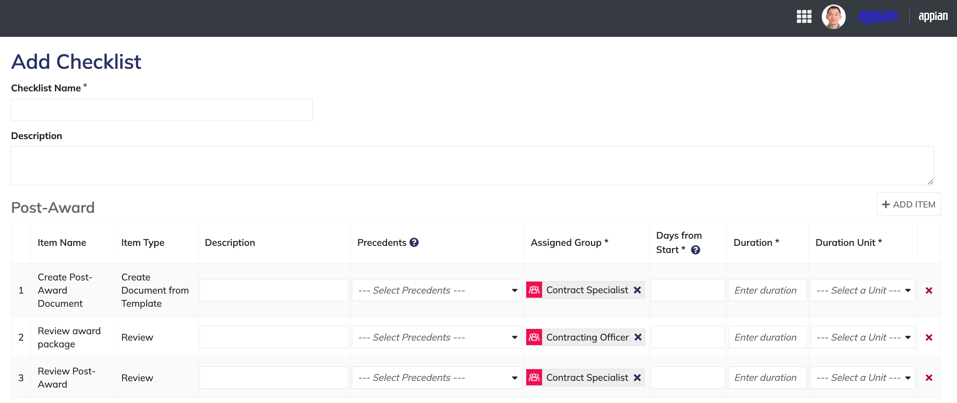Remove Contract Specialist from row 1
The width and height of the screenshot is (957, 403).
(637, 290)
